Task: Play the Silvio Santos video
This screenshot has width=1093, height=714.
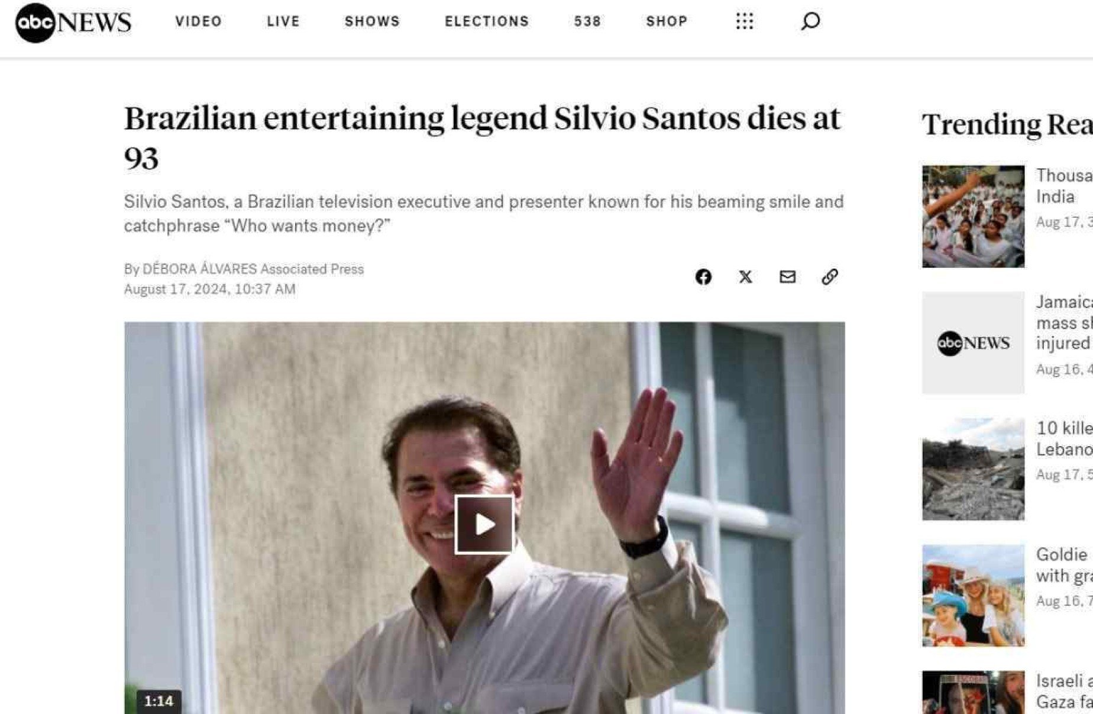Action: click(x=484, y=525)
